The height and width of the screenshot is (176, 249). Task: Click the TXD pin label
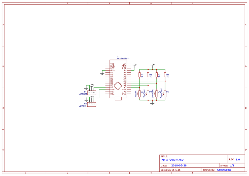tap(113, 64)
